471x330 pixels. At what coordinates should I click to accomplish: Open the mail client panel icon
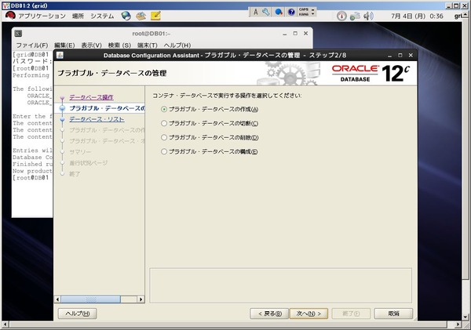point(141,16)
